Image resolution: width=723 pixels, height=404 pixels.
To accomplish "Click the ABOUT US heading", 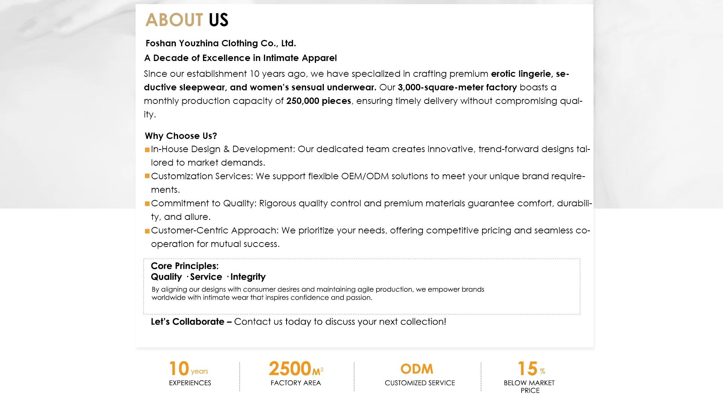I will click(x=187, y=20).
